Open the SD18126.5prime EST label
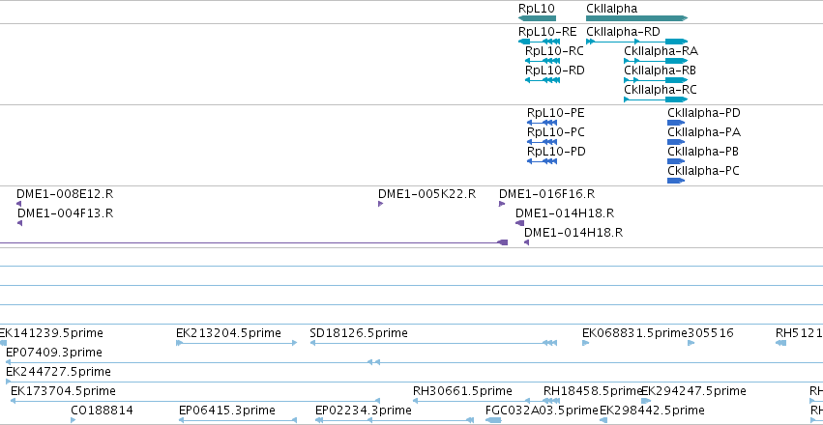The width and height of the screenshot is (823, 425). (x=359, y=333)
